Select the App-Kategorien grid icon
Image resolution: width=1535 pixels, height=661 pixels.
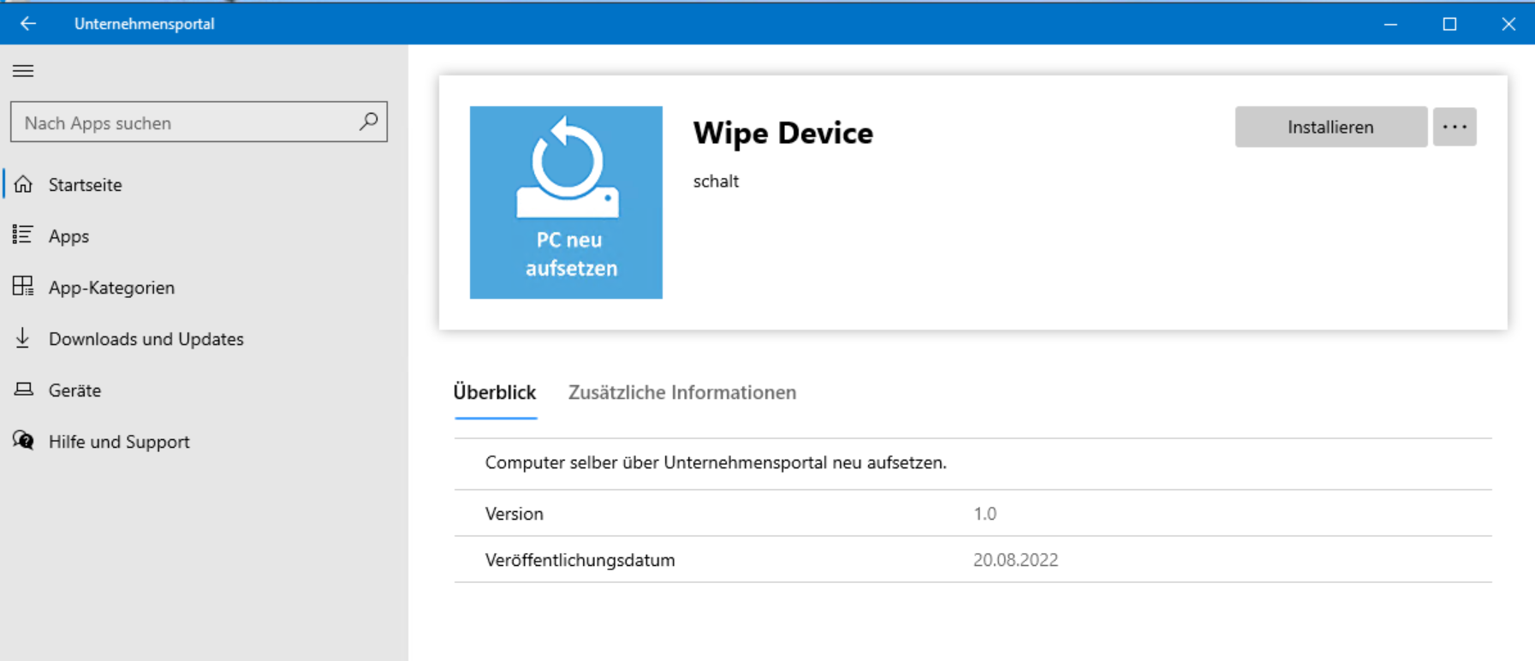pos(23,287)
